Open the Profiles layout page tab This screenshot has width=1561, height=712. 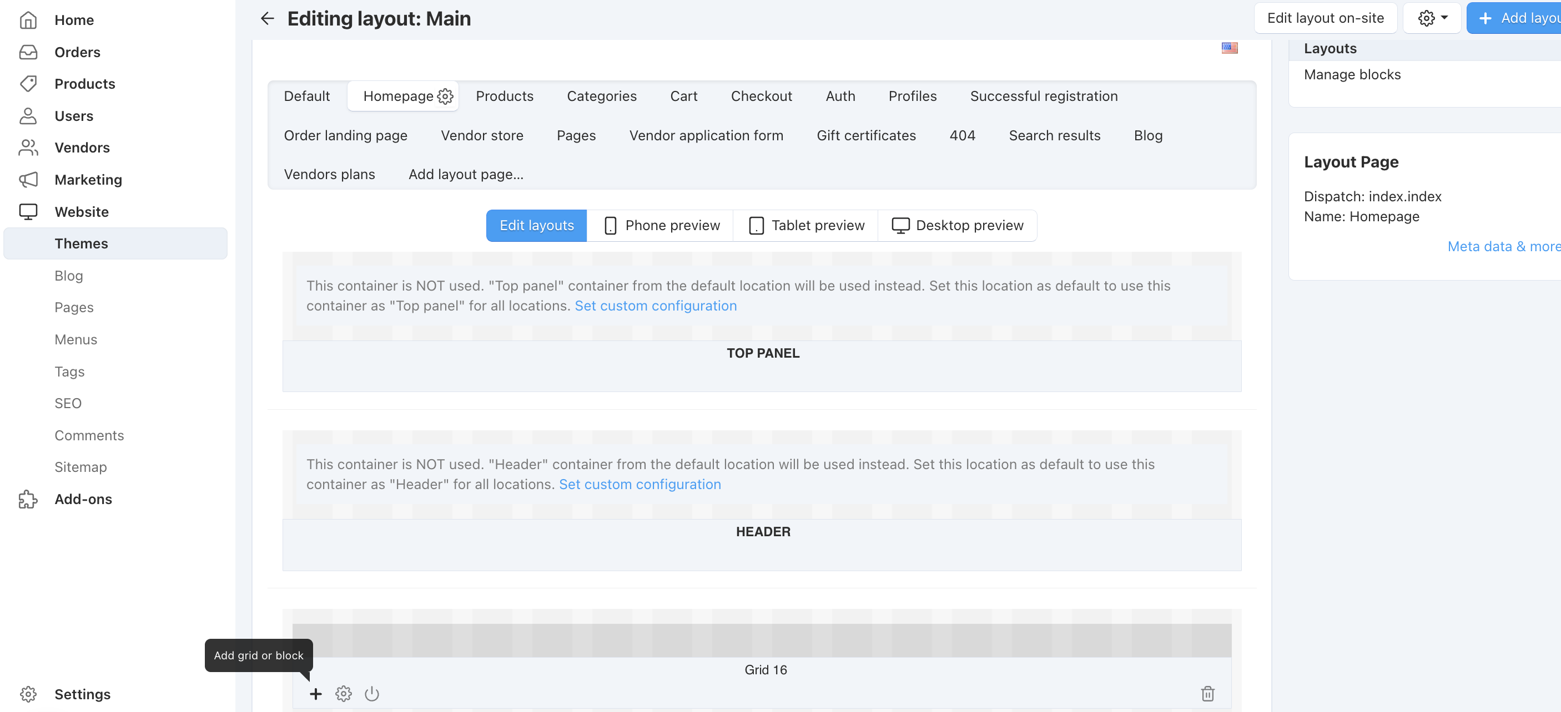pos(912,96)
